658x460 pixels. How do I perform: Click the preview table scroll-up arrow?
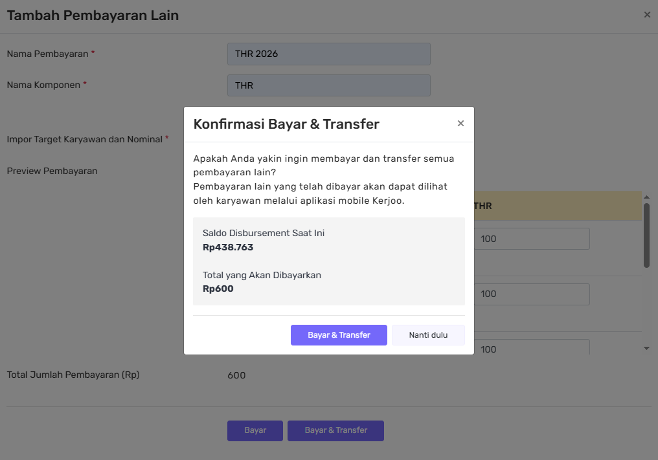point(646,197)
